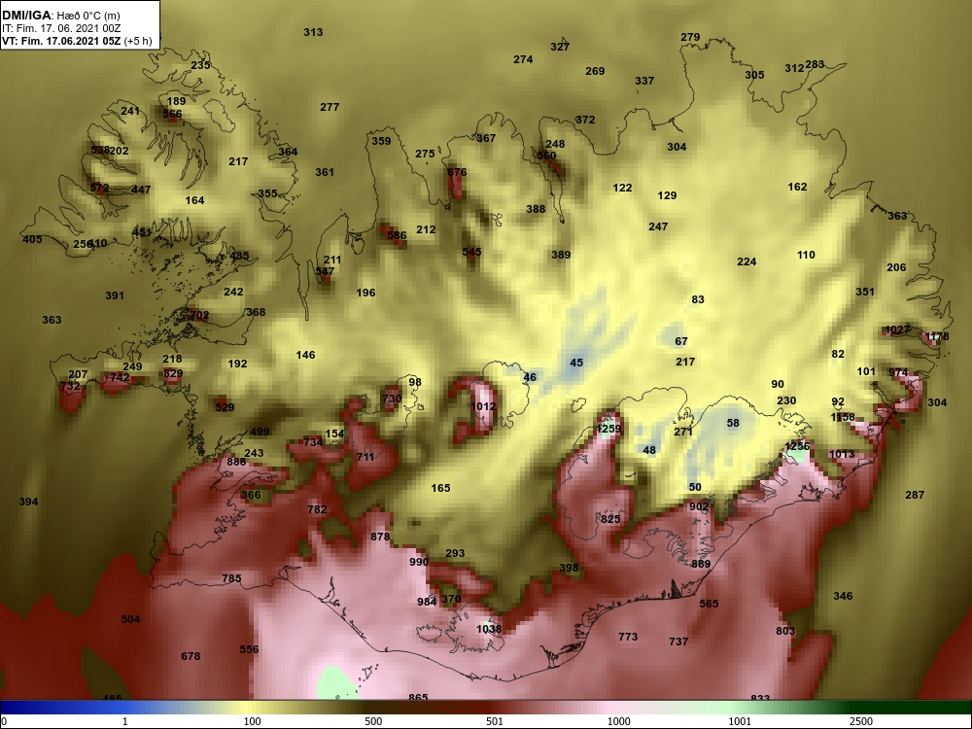Select the value 878 on the map
This screenshot has width=972, height=729.
point(381,537)
